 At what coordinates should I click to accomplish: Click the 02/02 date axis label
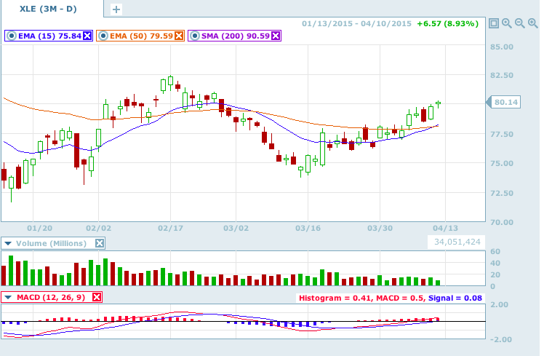98,228
